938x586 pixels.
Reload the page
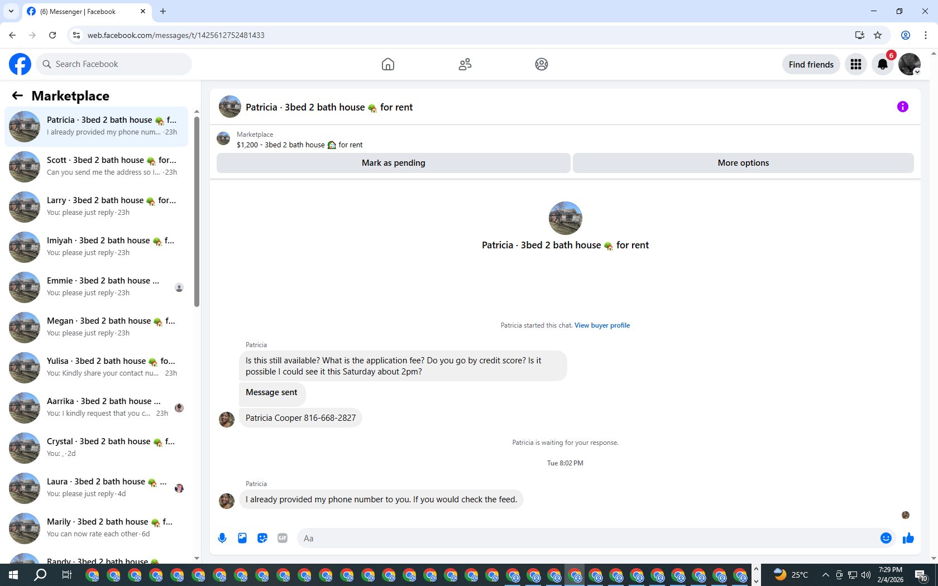(x=52, y=35)
